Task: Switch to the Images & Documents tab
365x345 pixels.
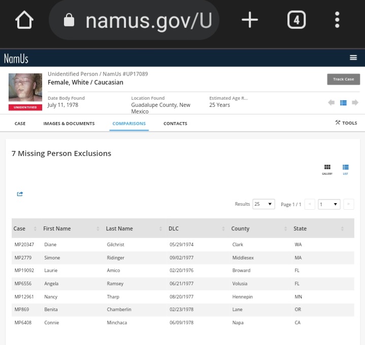Action: tap(69, 124)
